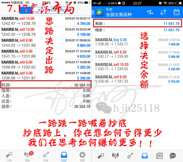Screen dimensions: 183x162
Task: Tap price 1 238.46 → 1 231.33 text
Action: pos(111,81)
